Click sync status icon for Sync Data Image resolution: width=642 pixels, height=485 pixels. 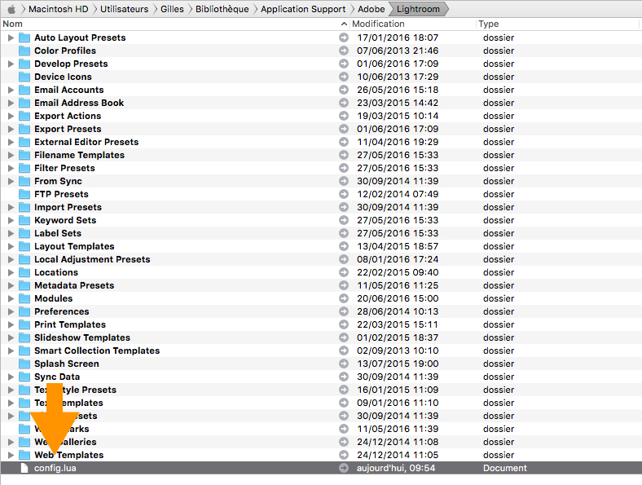click(344, 377)
